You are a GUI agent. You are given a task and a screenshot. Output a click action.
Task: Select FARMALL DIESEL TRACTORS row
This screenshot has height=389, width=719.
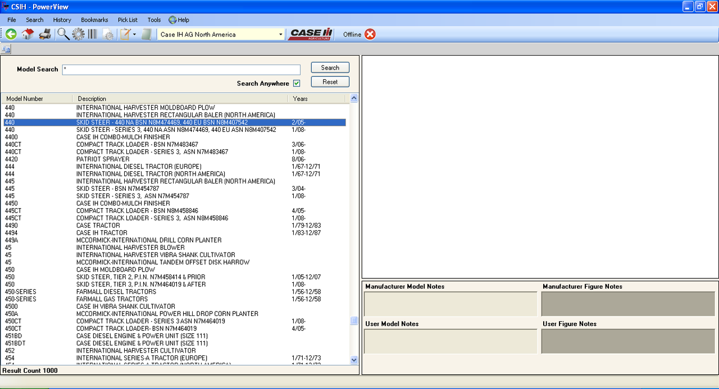pos(174,292)
